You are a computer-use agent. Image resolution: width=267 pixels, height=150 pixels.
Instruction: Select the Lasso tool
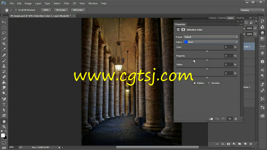coord(4,33)
